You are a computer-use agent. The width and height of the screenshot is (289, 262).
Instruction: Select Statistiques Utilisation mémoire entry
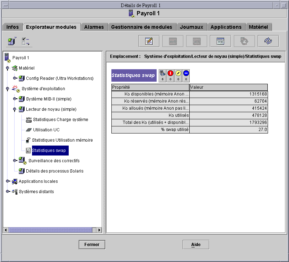click(62, 140)
